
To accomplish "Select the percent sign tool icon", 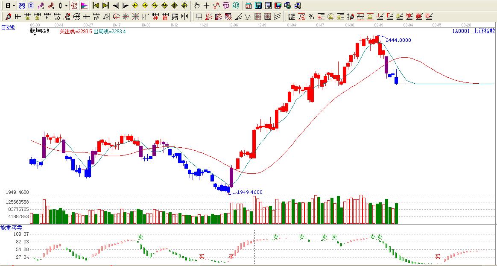I will pos(311,17).
